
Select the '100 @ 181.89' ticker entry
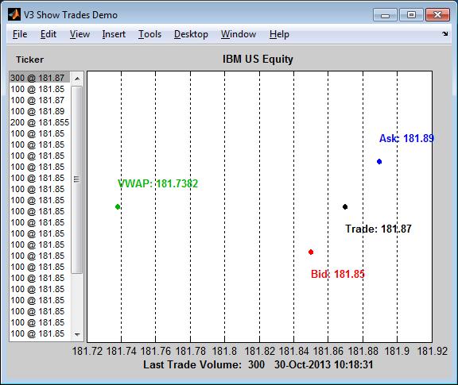[40, 111]
